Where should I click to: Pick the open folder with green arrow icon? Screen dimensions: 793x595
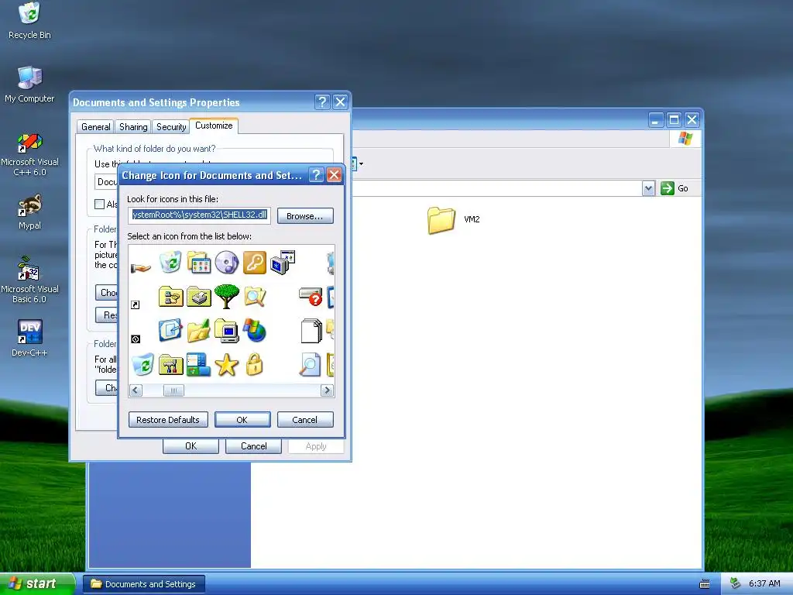199,331
